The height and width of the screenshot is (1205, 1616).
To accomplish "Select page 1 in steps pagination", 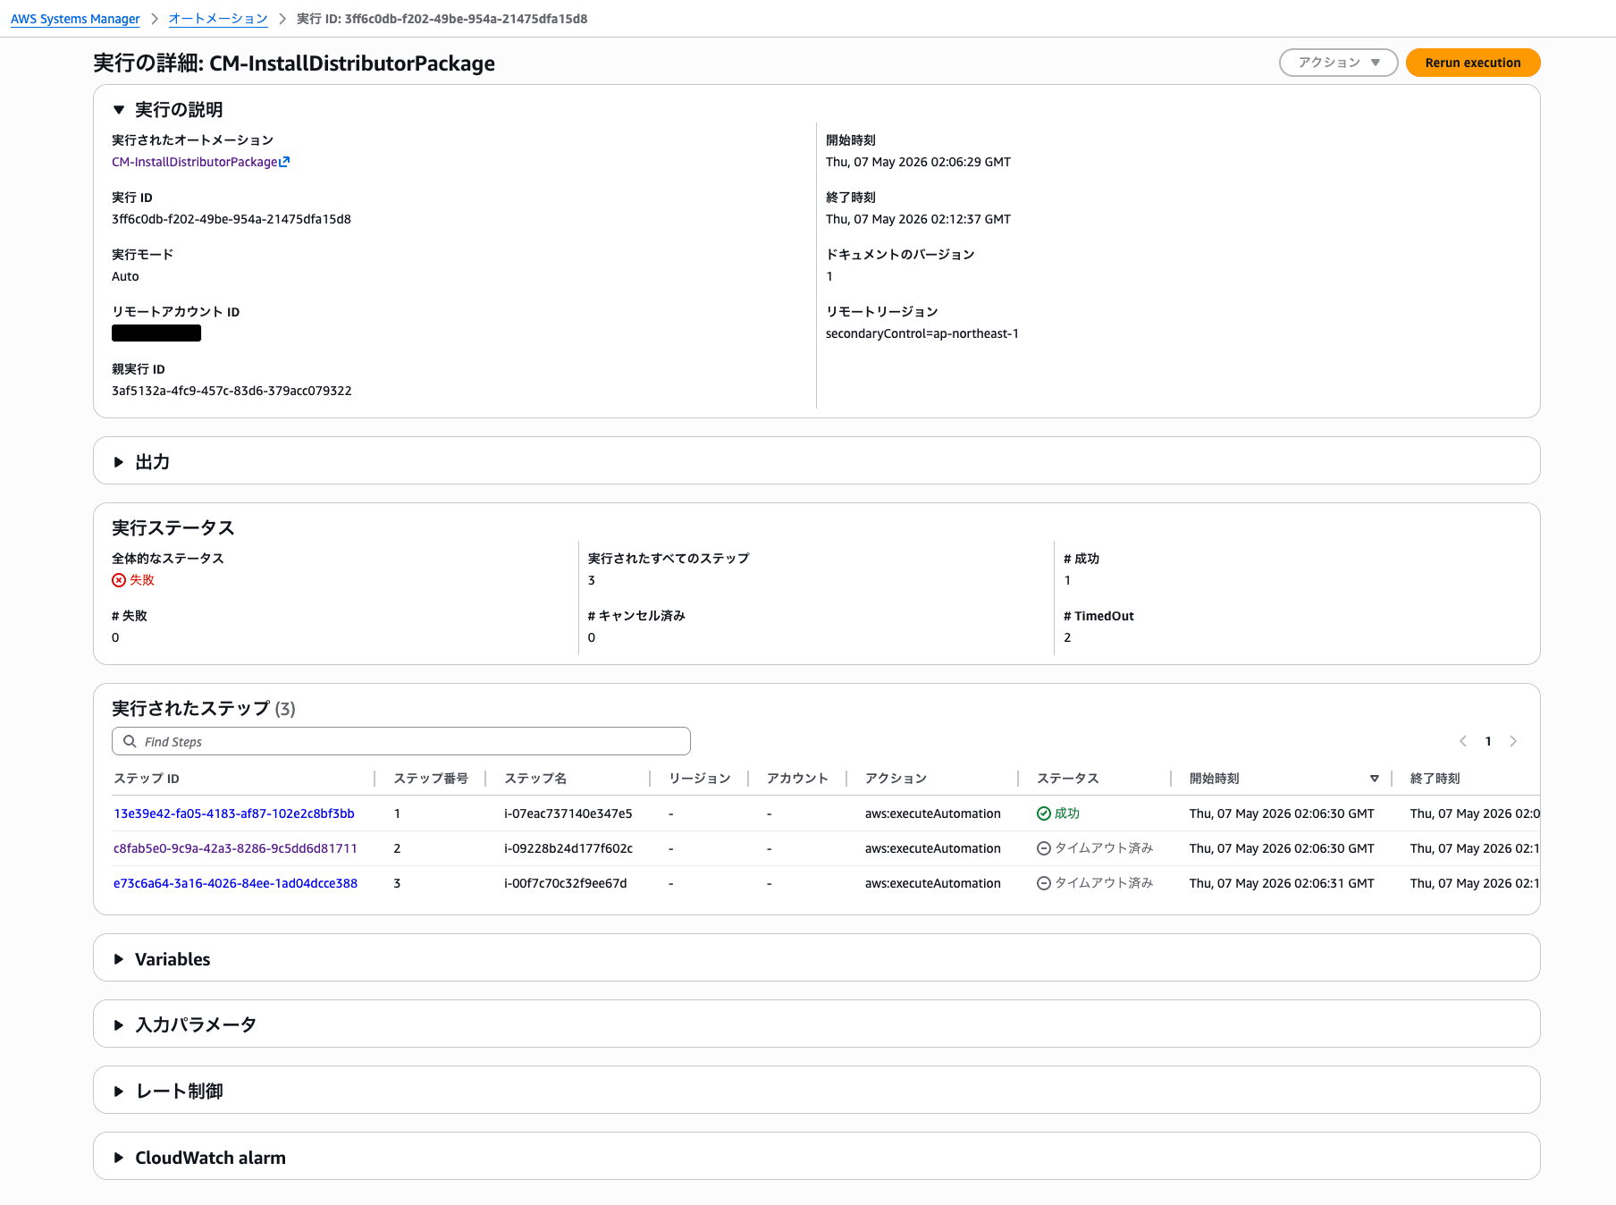I will [x=1488, y=741].
